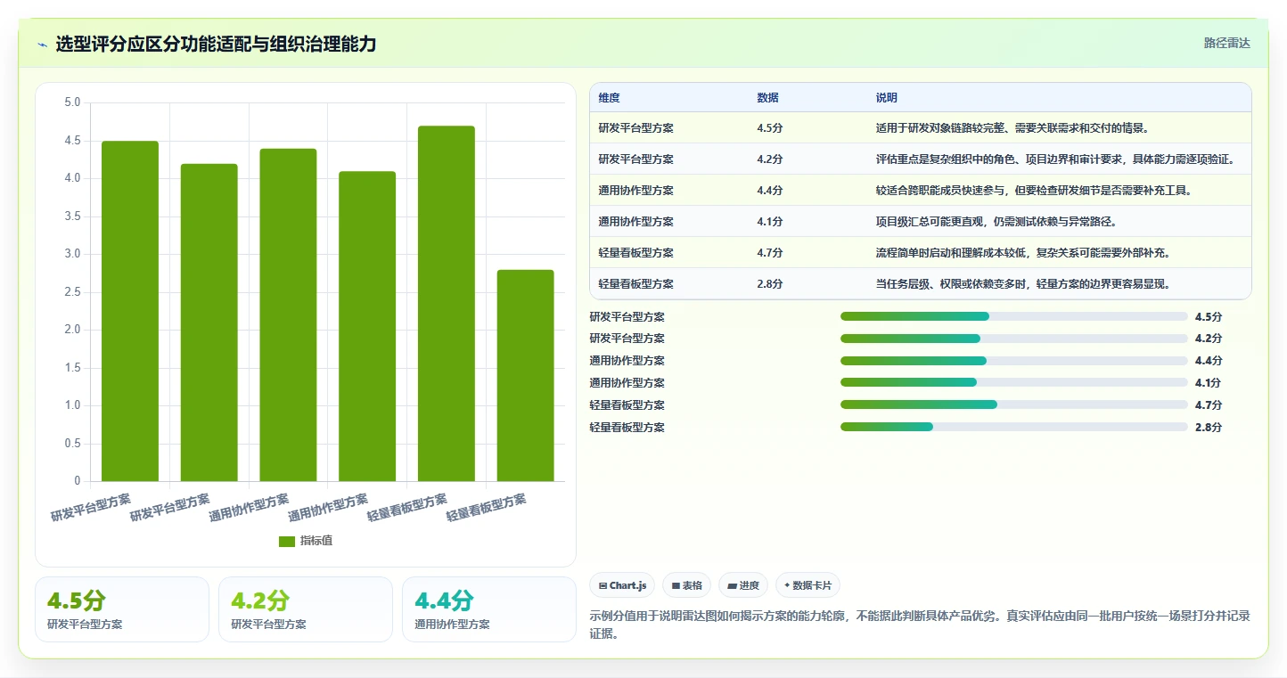The width and height of the screenshot is (1287, 678).
Task: Click the shortest bar in the chart
Action: pos(526,375)
